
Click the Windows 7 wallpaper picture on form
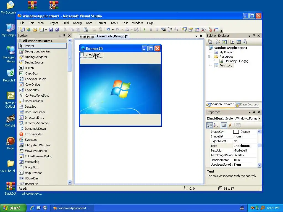(x=120, y=89)
